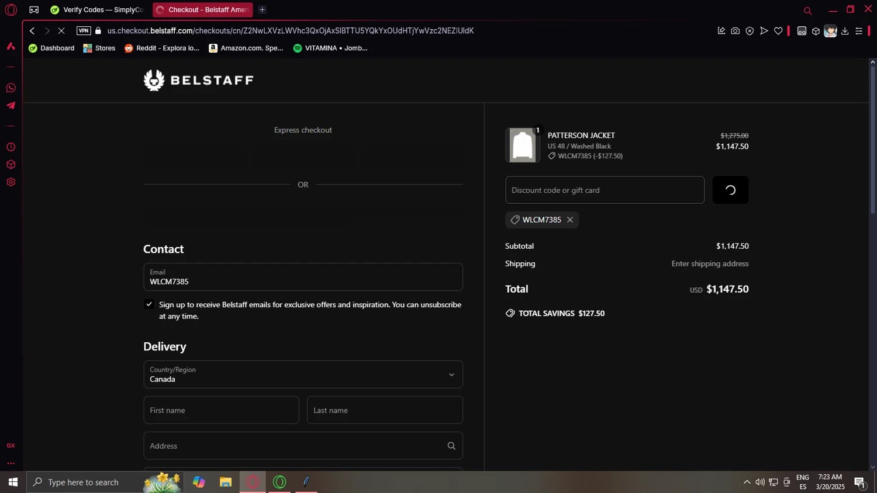Click the address bar URL
The width and height of the screenshot is (877, 493).
point(291,31)
